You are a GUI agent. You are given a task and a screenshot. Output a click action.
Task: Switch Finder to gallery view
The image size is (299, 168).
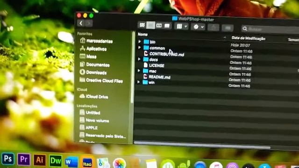pyautogui.click(x=167, y=26)
